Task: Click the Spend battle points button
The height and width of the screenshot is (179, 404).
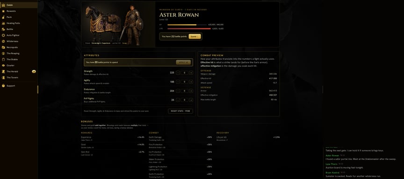Action: click(195, 36)
